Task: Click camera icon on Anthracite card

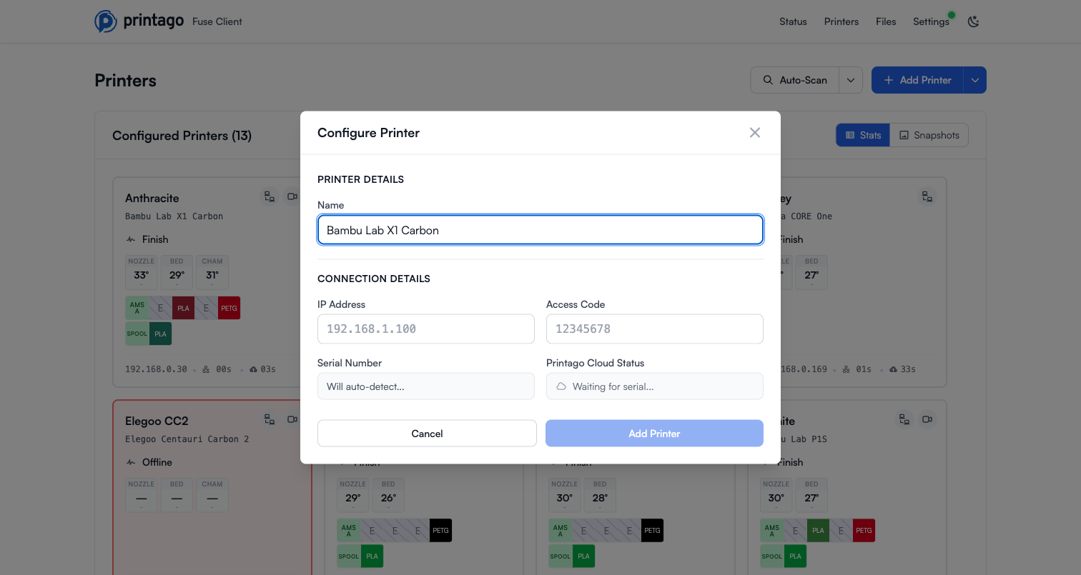Action: tap(292, 196)
